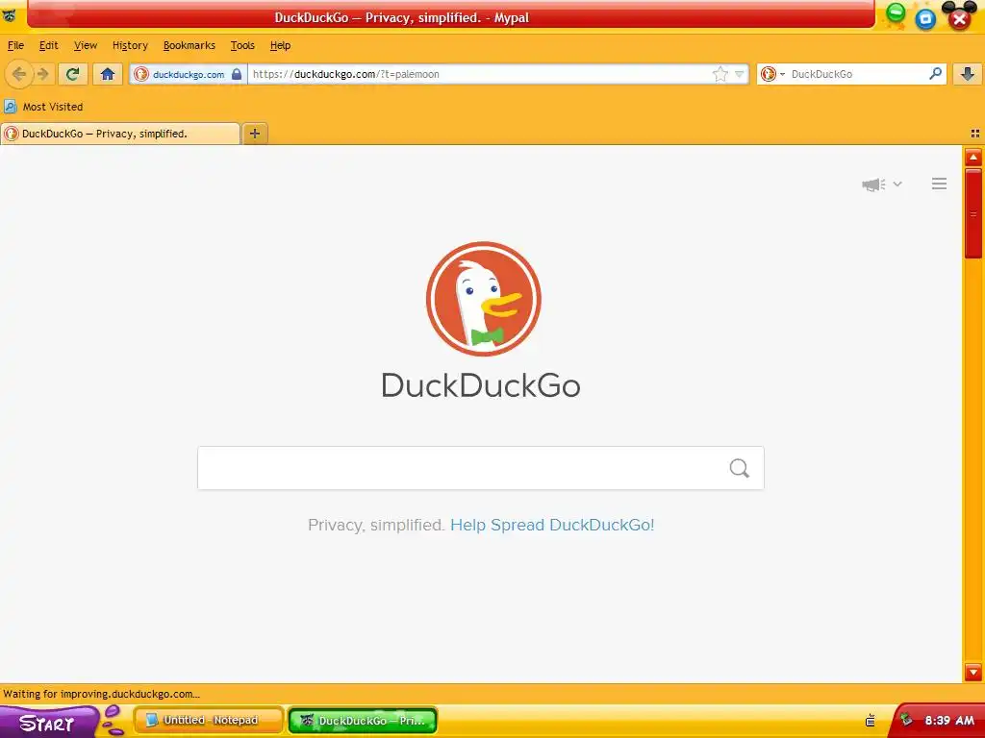Screen dimensions: 985x738
Task: Open the File menu
Action: (15, 45)
